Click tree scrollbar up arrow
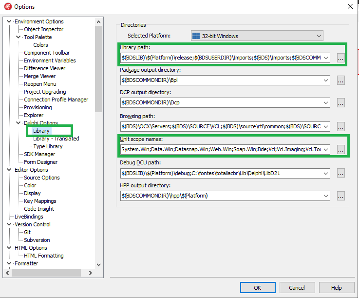 [x=99, y=22]
